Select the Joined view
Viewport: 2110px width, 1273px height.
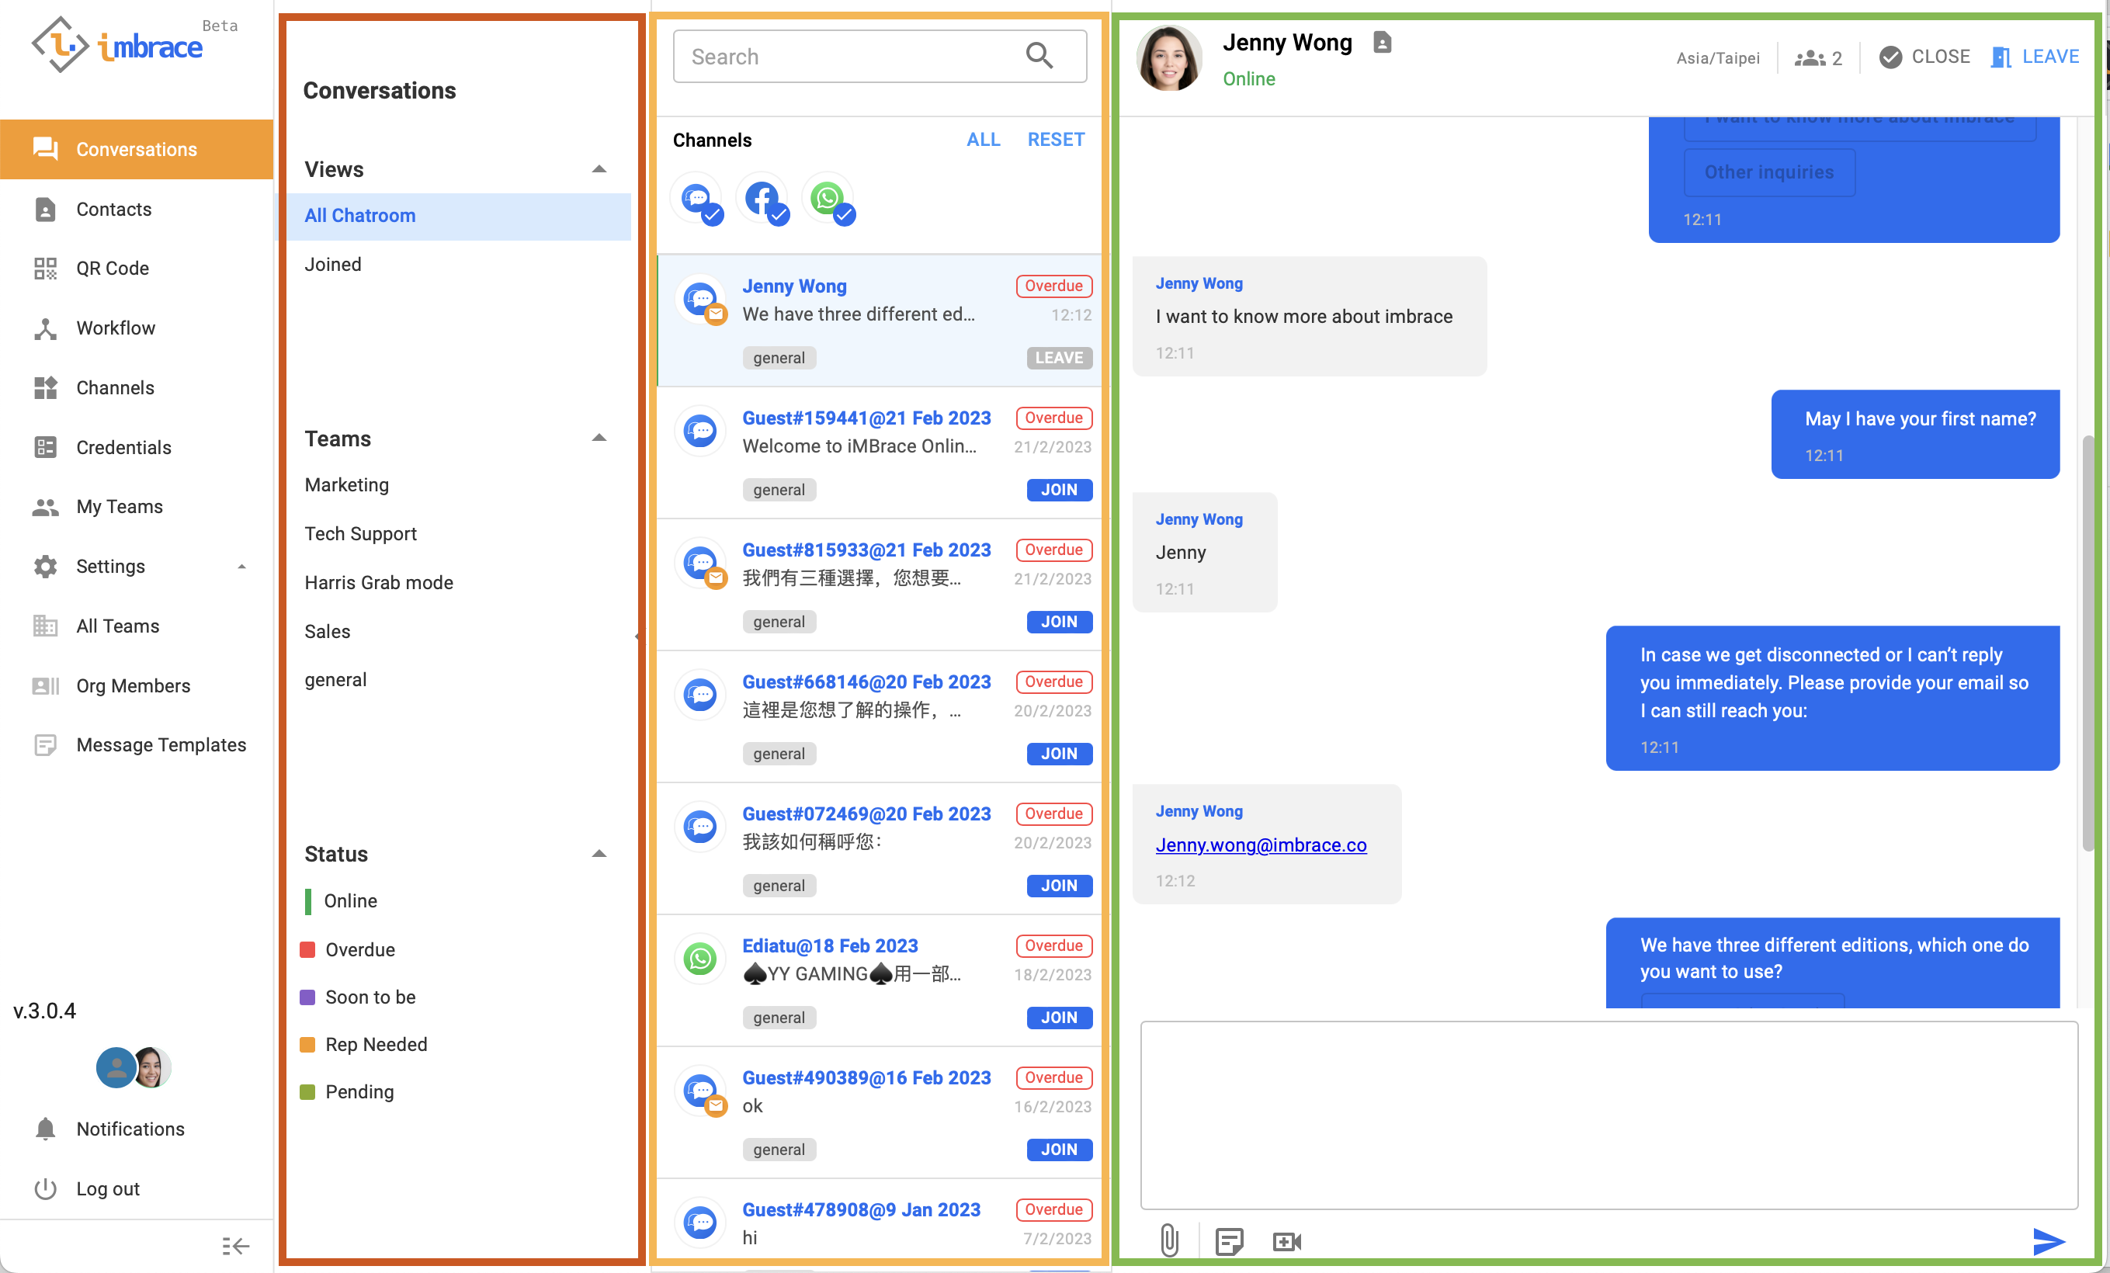pos(333,265)
